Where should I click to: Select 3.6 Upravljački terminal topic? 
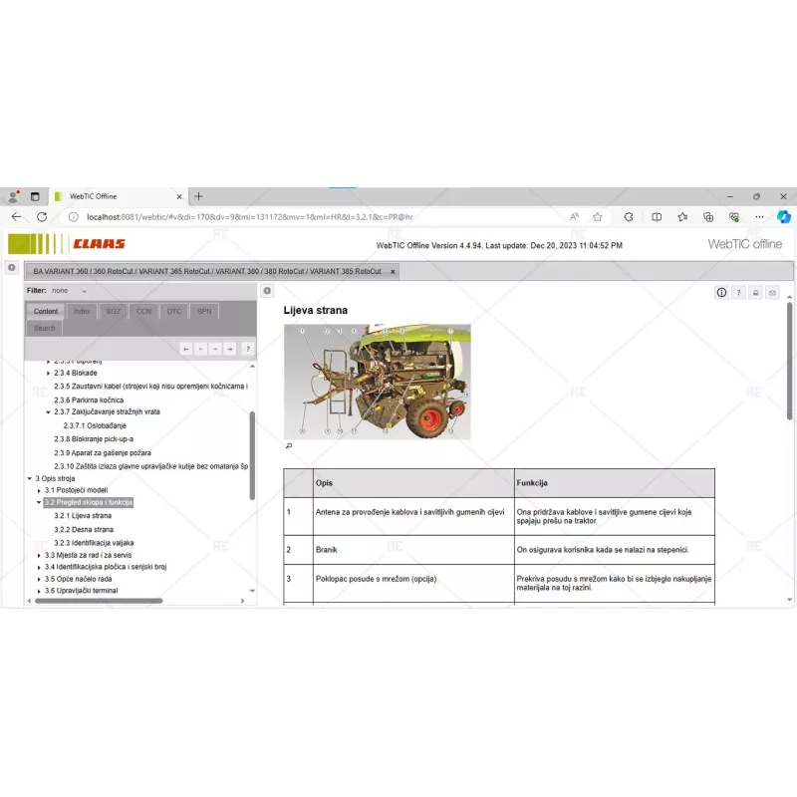83,590
